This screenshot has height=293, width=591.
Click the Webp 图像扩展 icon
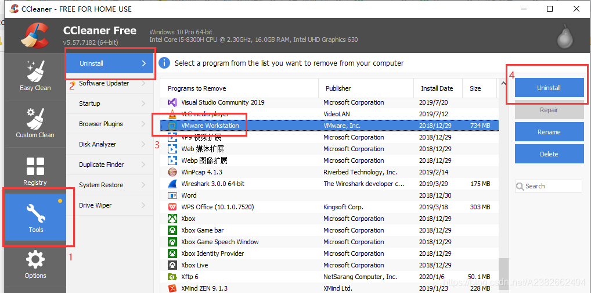(172, 160)
